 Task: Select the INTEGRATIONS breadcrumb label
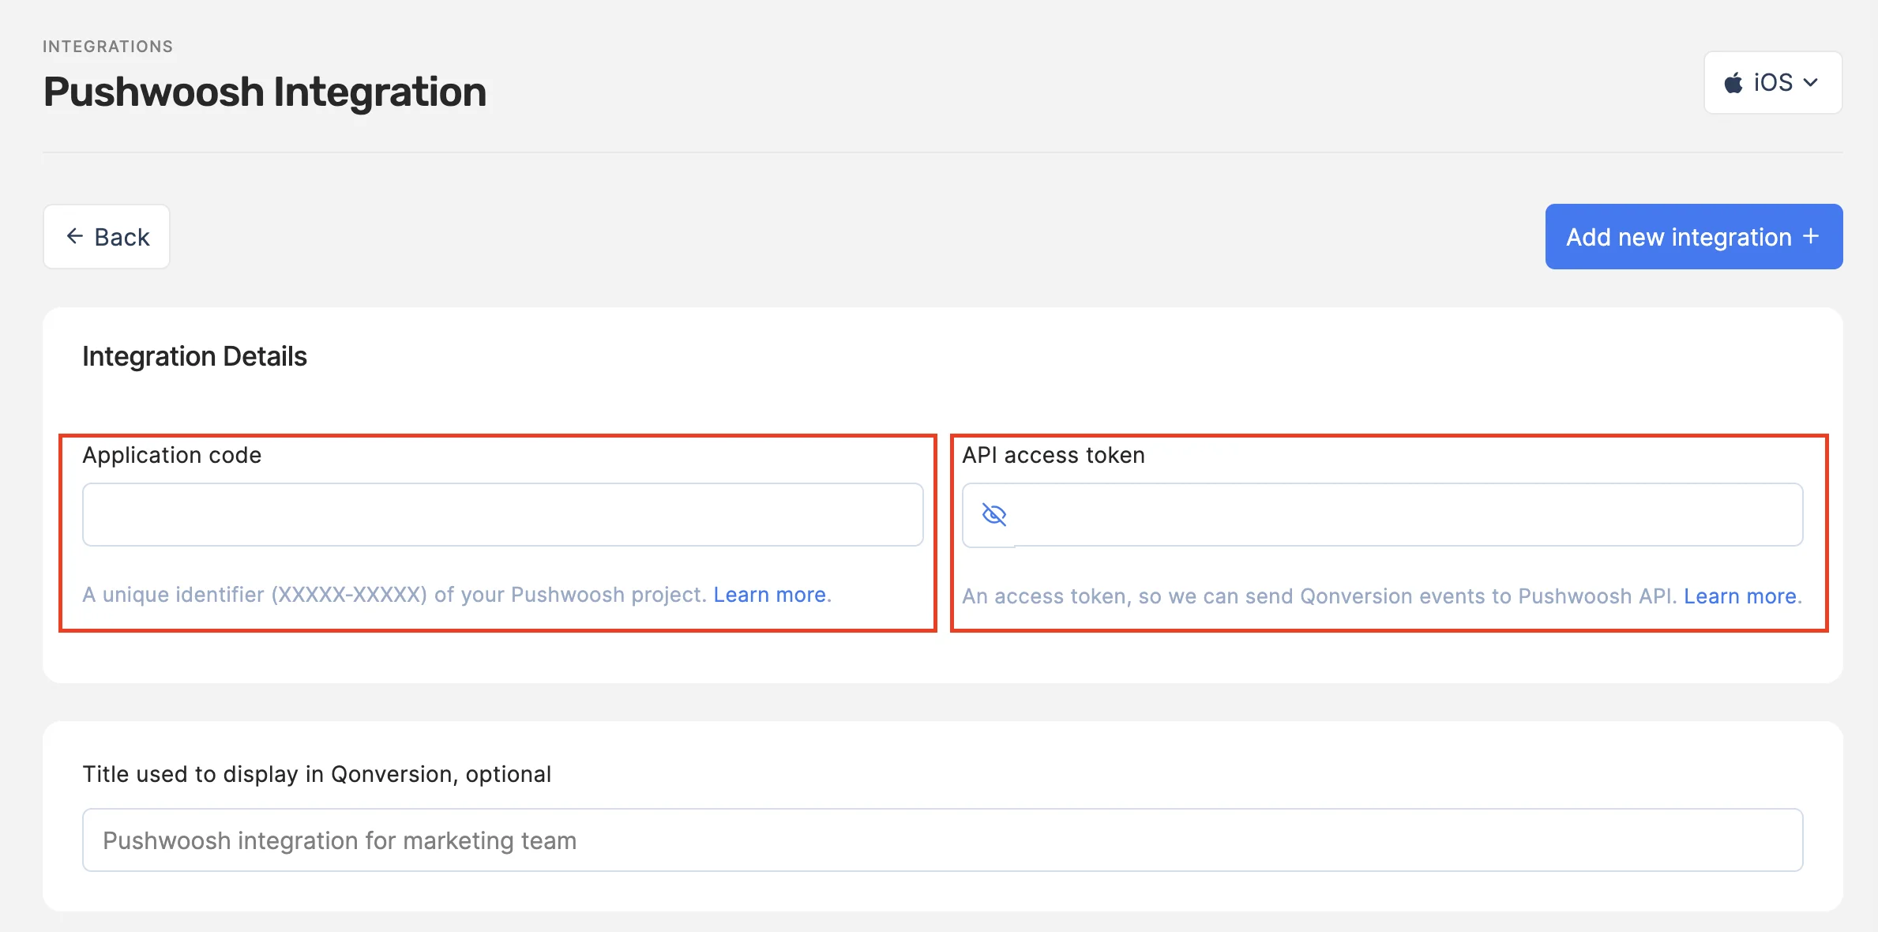tap(107, 46)
